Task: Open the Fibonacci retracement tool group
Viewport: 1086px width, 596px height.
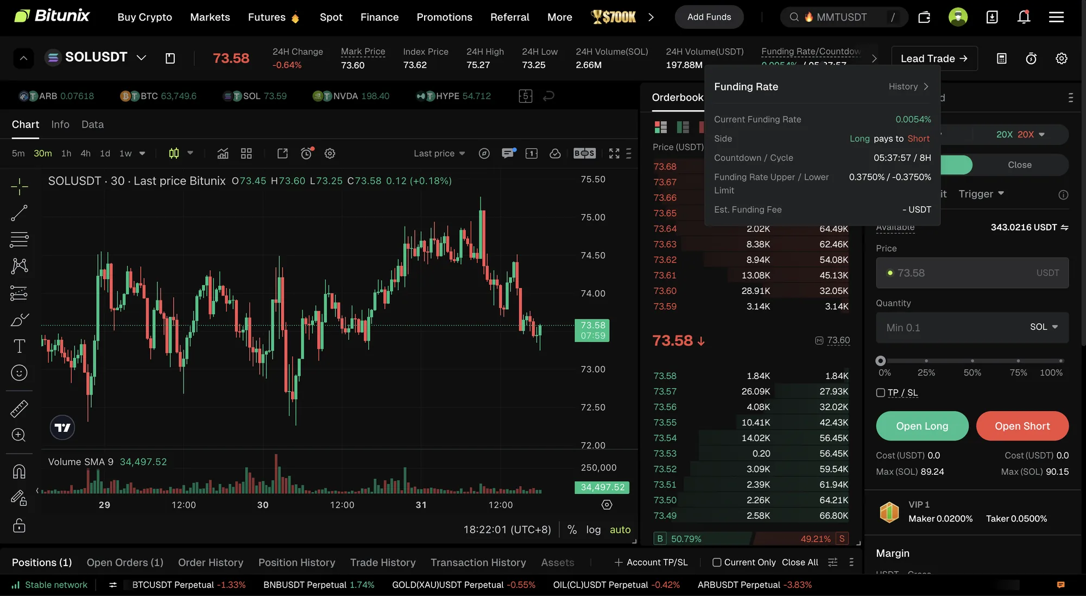Action: point(19,240)
